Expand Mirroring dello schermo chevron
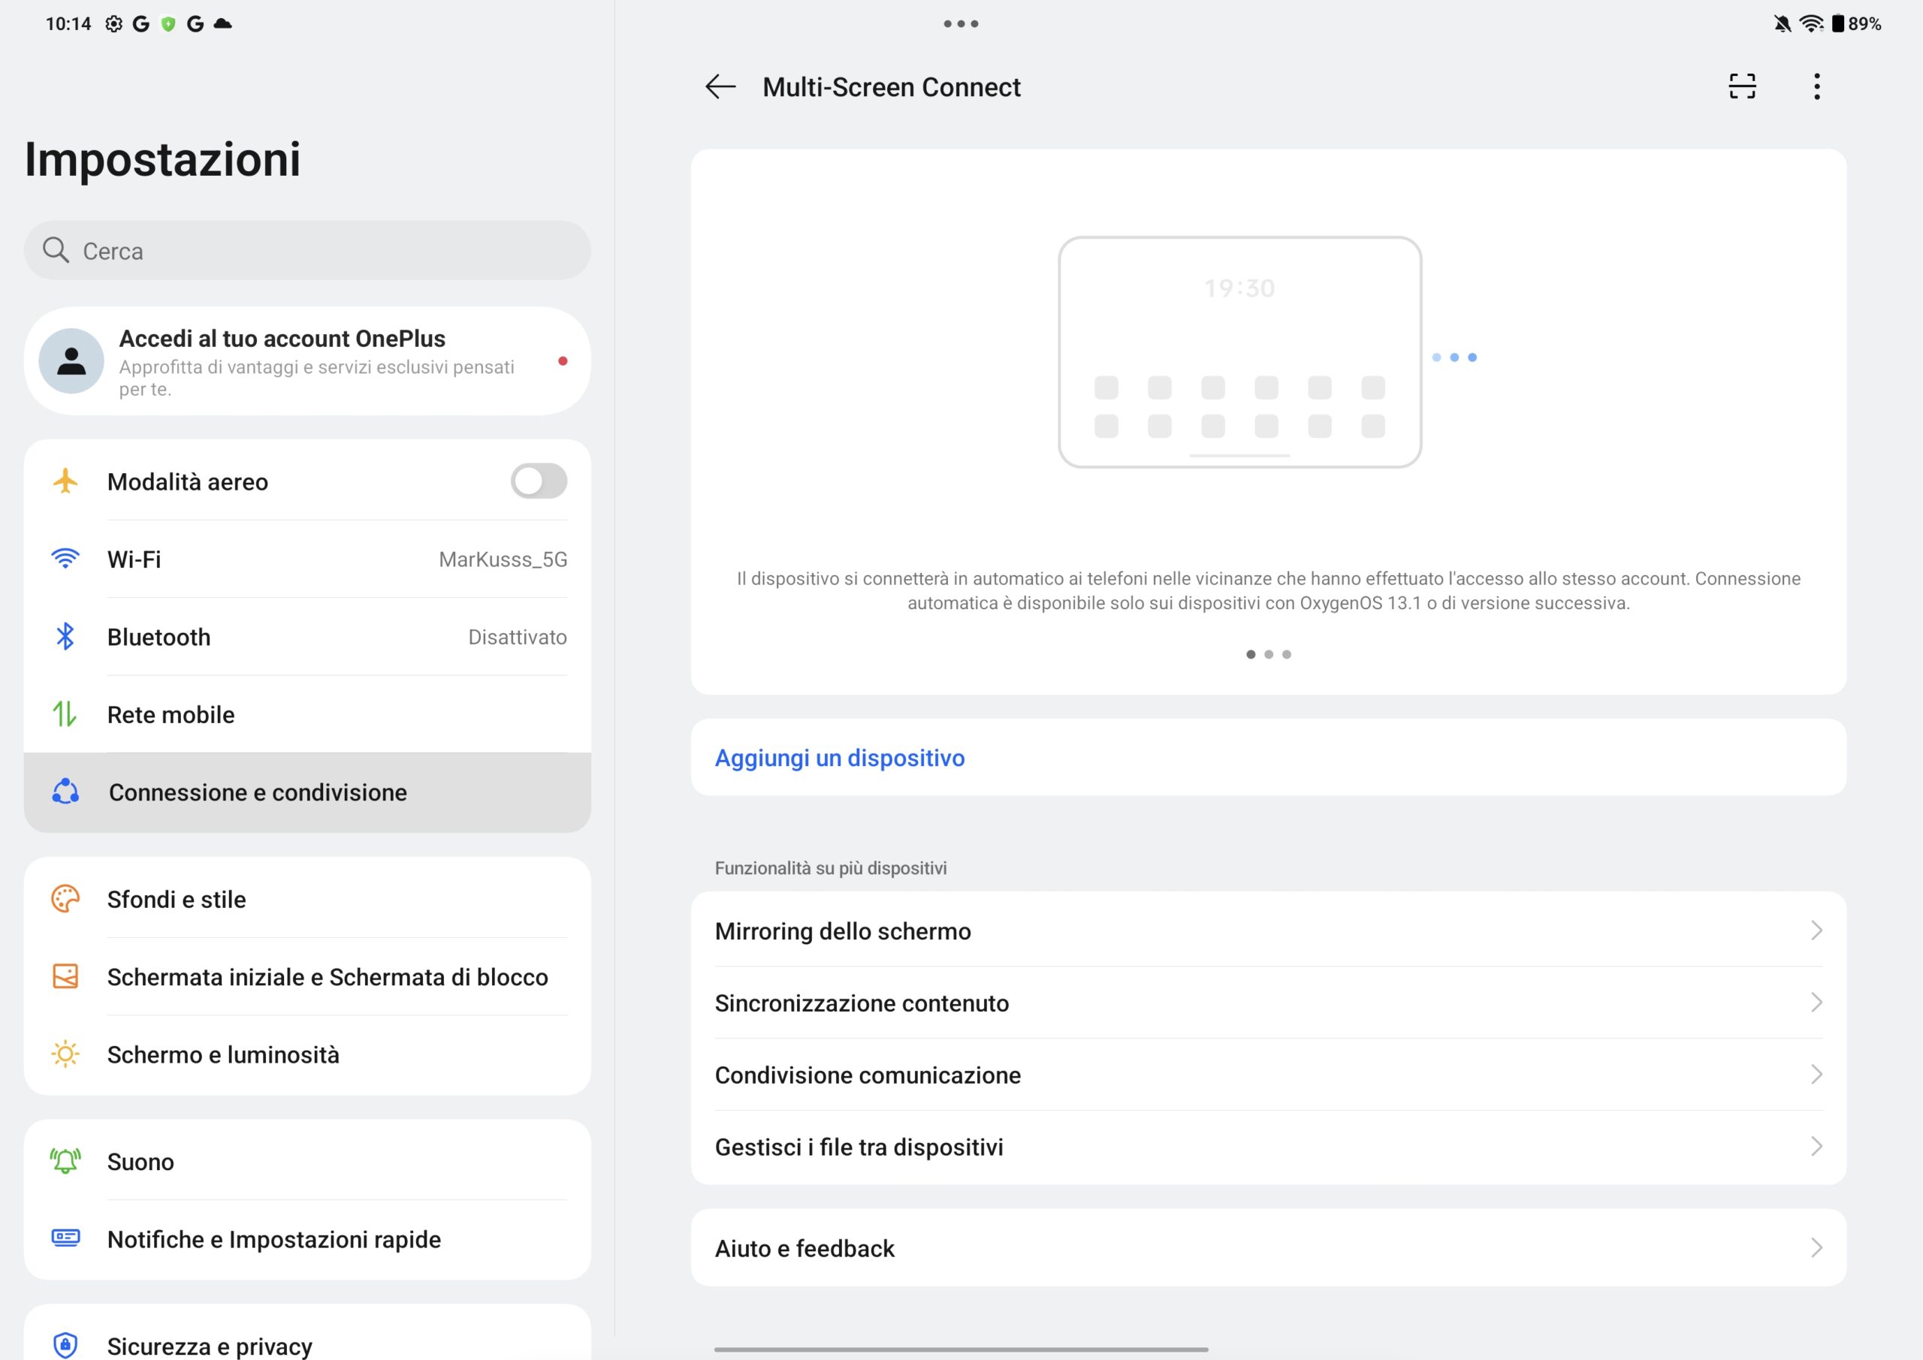 (1816, 930)
